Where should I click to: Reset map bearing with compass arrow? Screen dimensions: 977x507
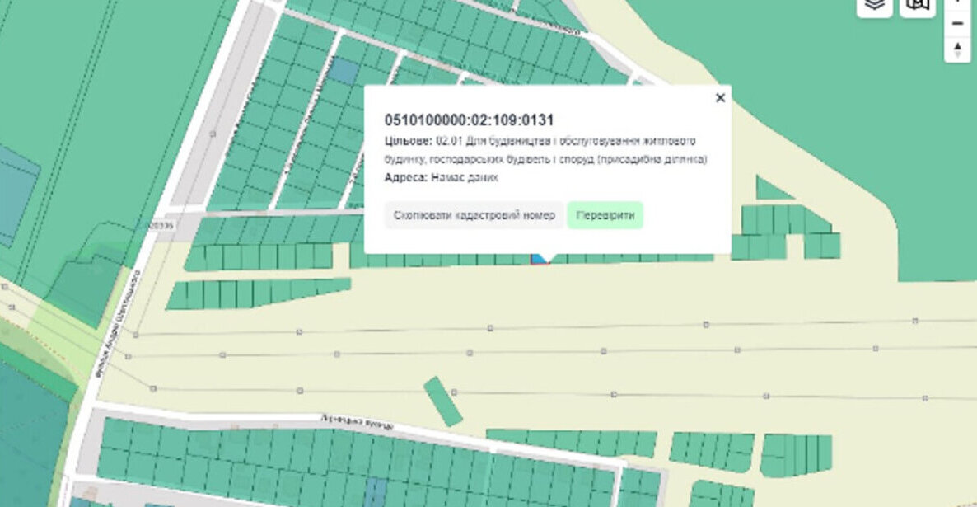coord(957,49)
